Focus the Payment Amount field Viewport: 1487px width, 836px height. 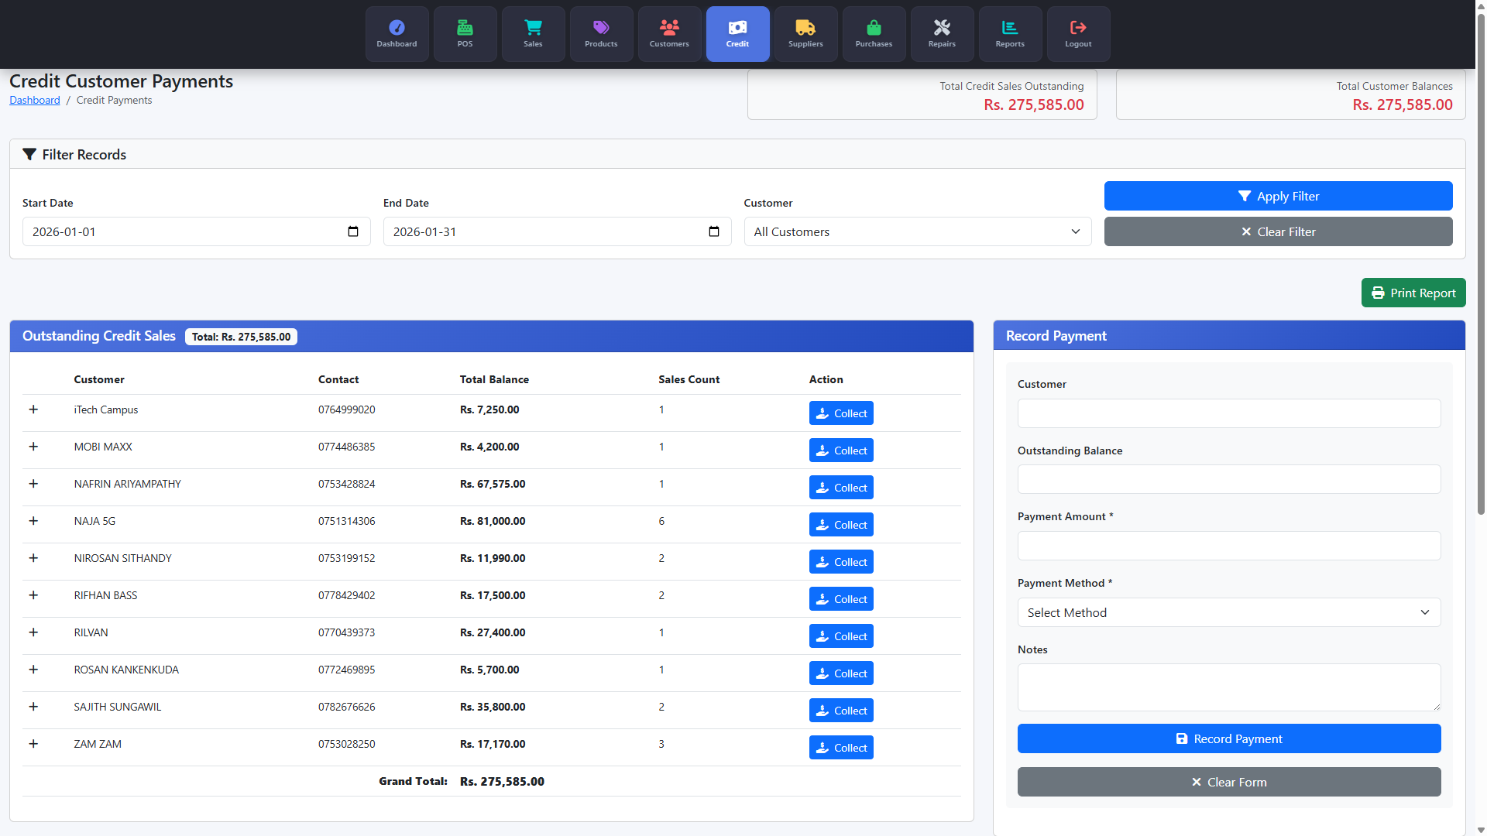point(1228,546)
